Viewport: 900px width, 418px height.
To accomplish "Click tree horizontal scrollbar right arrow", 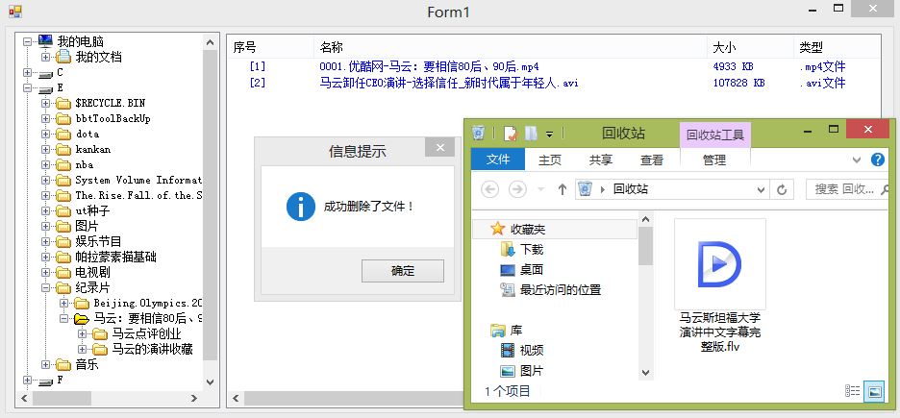I will click(194, 398).
